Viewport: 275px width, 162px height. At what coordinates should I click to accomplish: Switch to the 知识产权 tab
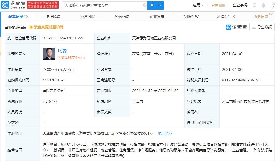(x=191, y=16)
